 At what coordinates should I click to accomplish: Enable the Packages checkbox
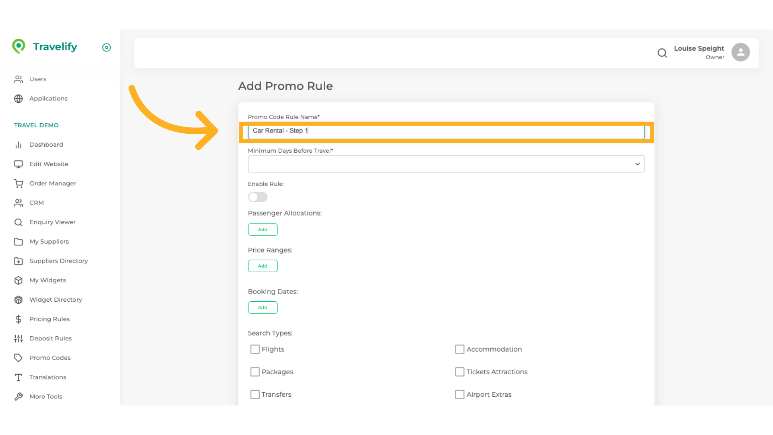(x=255, y=372)
